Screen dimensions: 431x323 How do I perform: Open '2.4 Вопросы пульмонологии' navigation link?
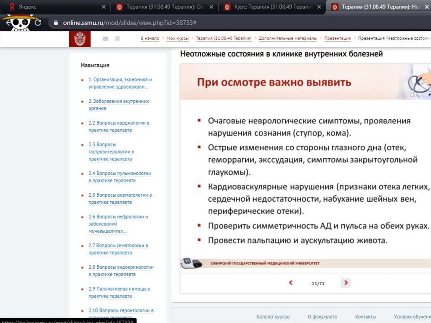point(120,177)
